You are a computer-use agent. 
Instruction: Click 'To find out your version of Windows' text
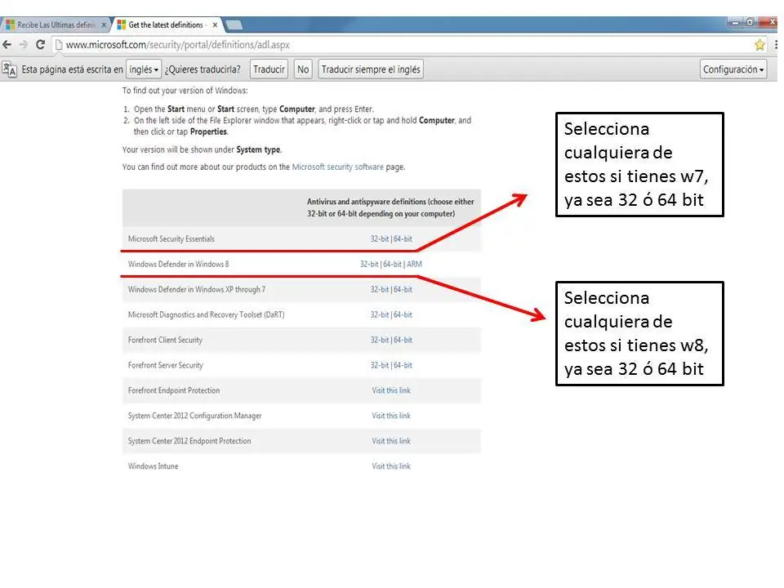[185, 91]
